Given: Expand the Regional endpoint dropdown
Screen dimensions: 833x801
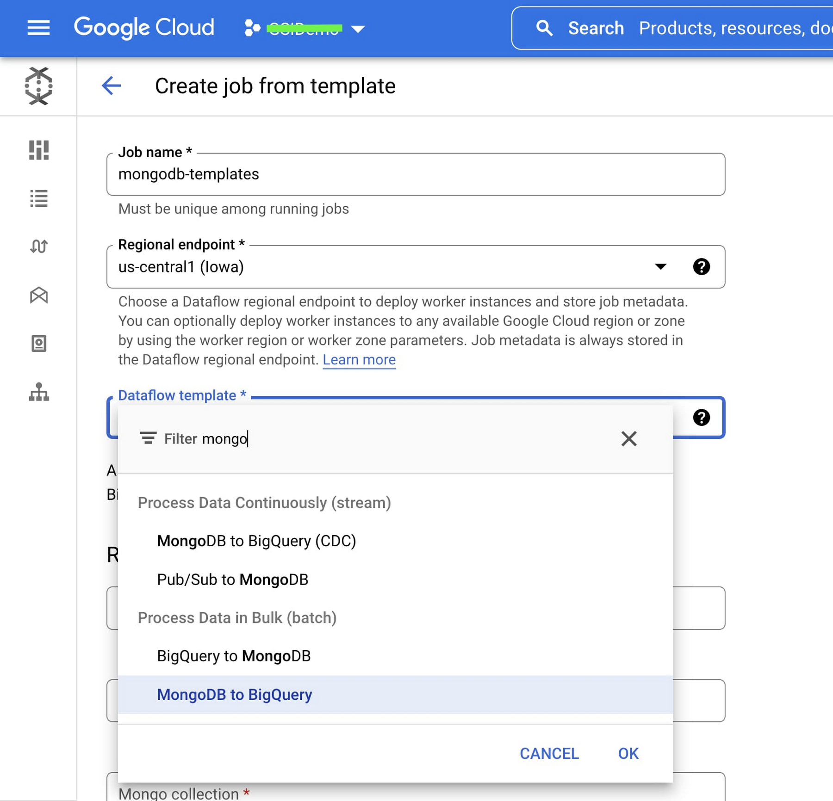Looking at the screenshot, I should [x=660, y=267].
